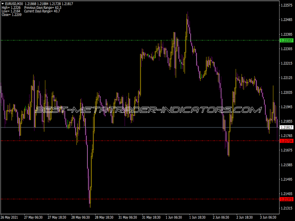Click the '31 May 06:30' time axis label

point(128,217)
